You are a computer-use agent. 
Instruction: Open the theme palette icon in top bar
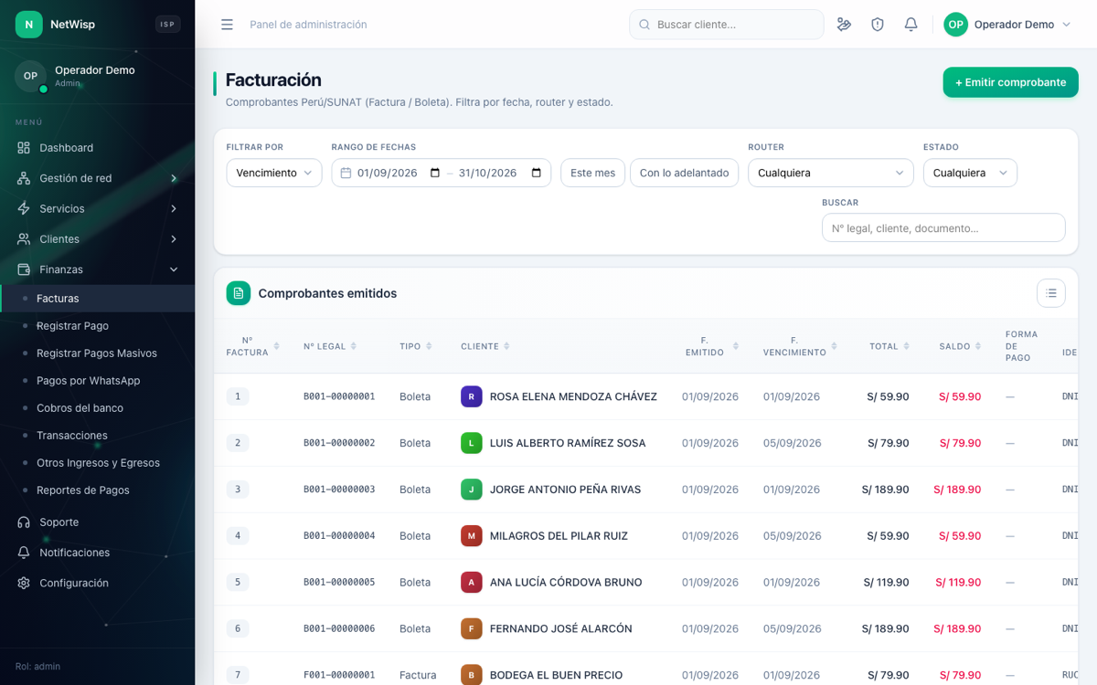tap(844, 25)
